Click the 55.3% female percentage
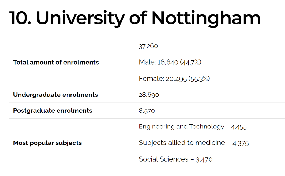 click(x=199, y=79)
